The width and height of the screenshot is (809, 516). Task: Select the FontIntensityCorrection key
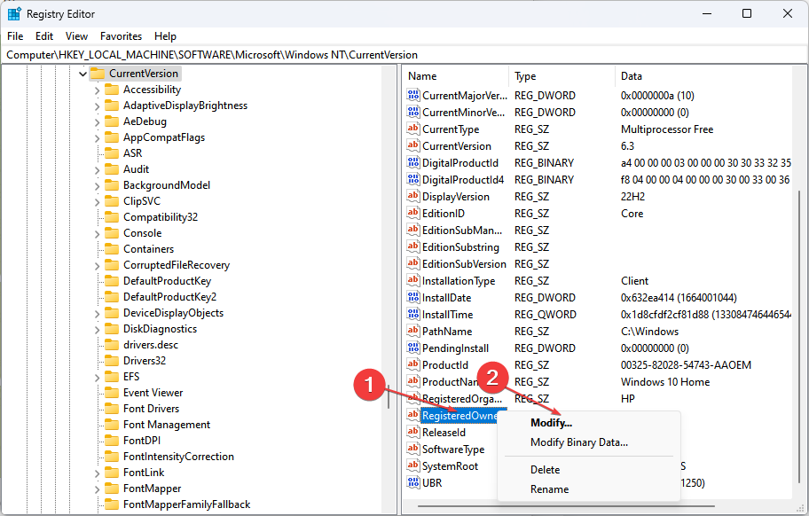pos(178,457)
